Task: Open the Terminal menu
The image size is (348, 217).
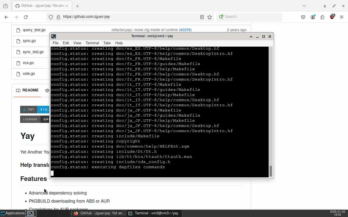Action: (x=92, y=43)
